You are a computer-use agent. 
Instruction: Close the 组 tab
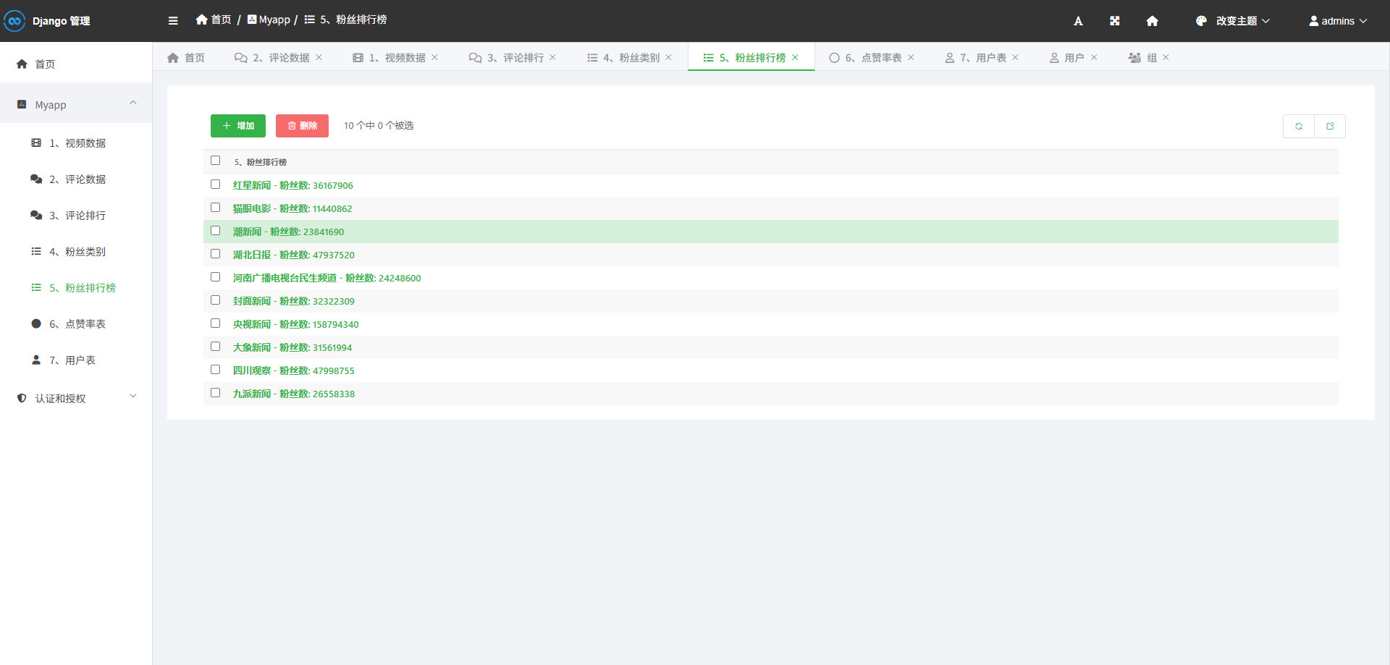(1166, 57)
